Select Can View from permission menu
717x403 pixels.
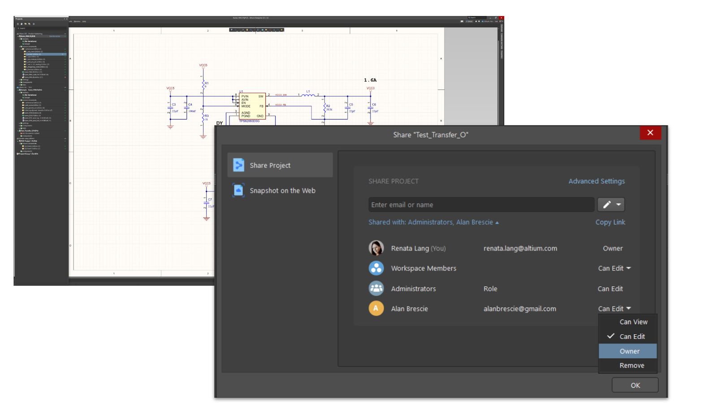click(633, 322)
